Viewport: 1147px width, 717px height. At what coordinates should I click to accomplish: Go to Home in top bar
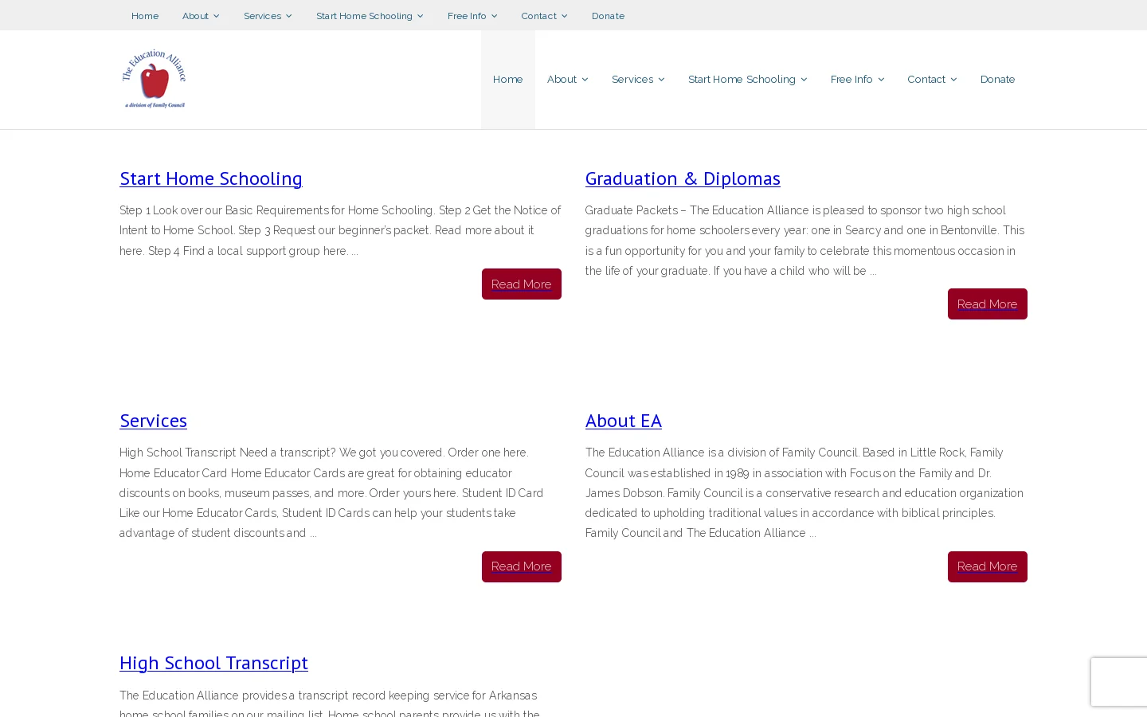pyautogui.click(x=145, y=16)
